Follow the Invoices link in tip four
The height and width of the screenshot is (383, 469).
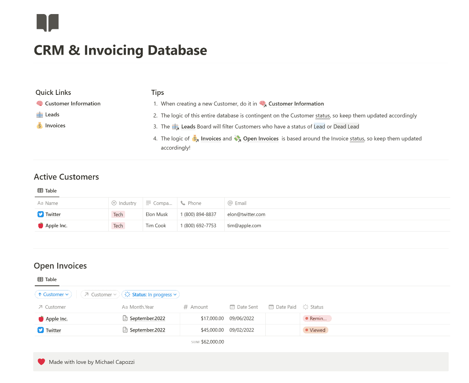pos(211,139)
